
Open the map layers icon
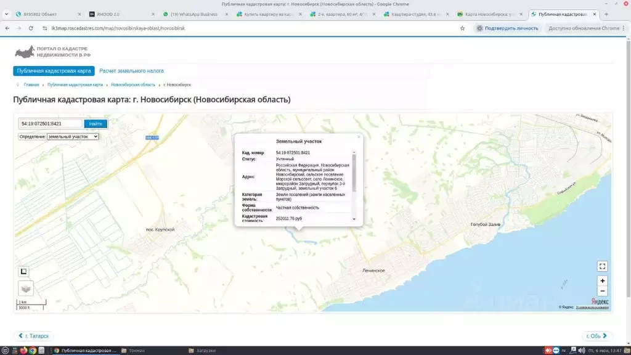pyautogui.click(x=26, y=288)
